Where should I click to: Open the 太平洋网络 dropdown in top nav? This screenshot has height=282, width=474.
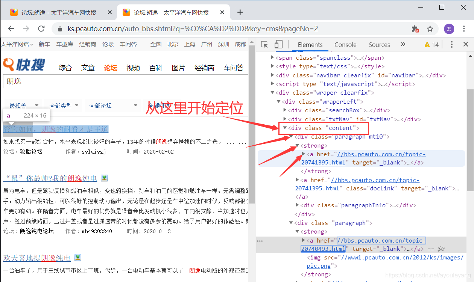(17, 44)
